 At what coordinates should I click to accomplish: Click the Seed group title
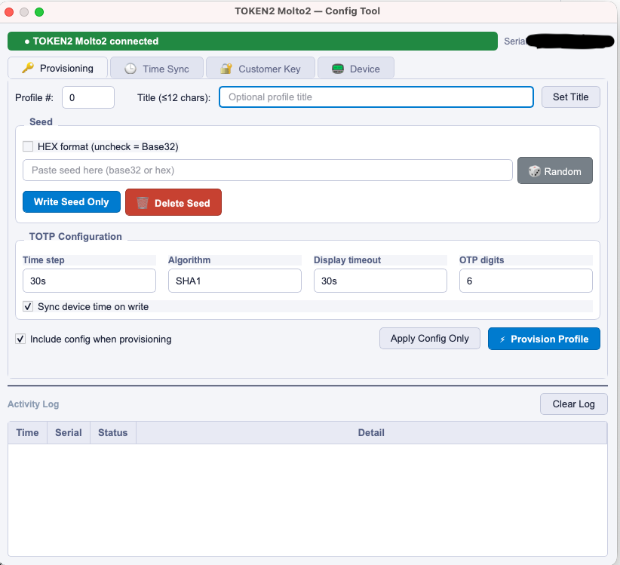[41, 121]
